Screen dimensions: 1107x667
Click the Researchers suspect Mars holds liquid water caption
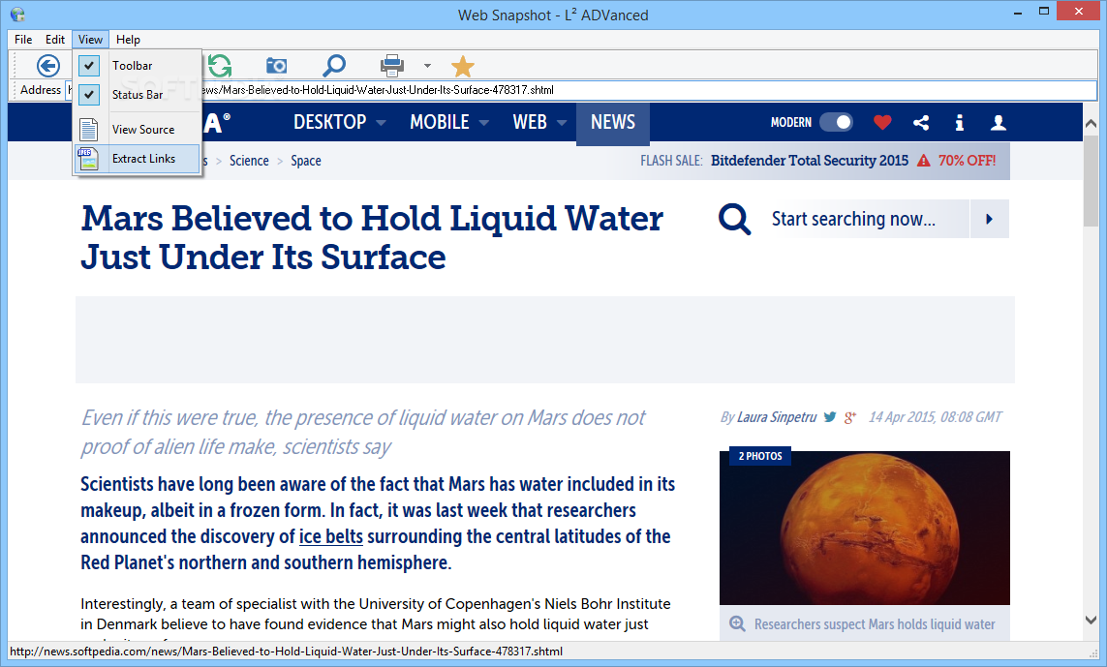click(874, 624)
